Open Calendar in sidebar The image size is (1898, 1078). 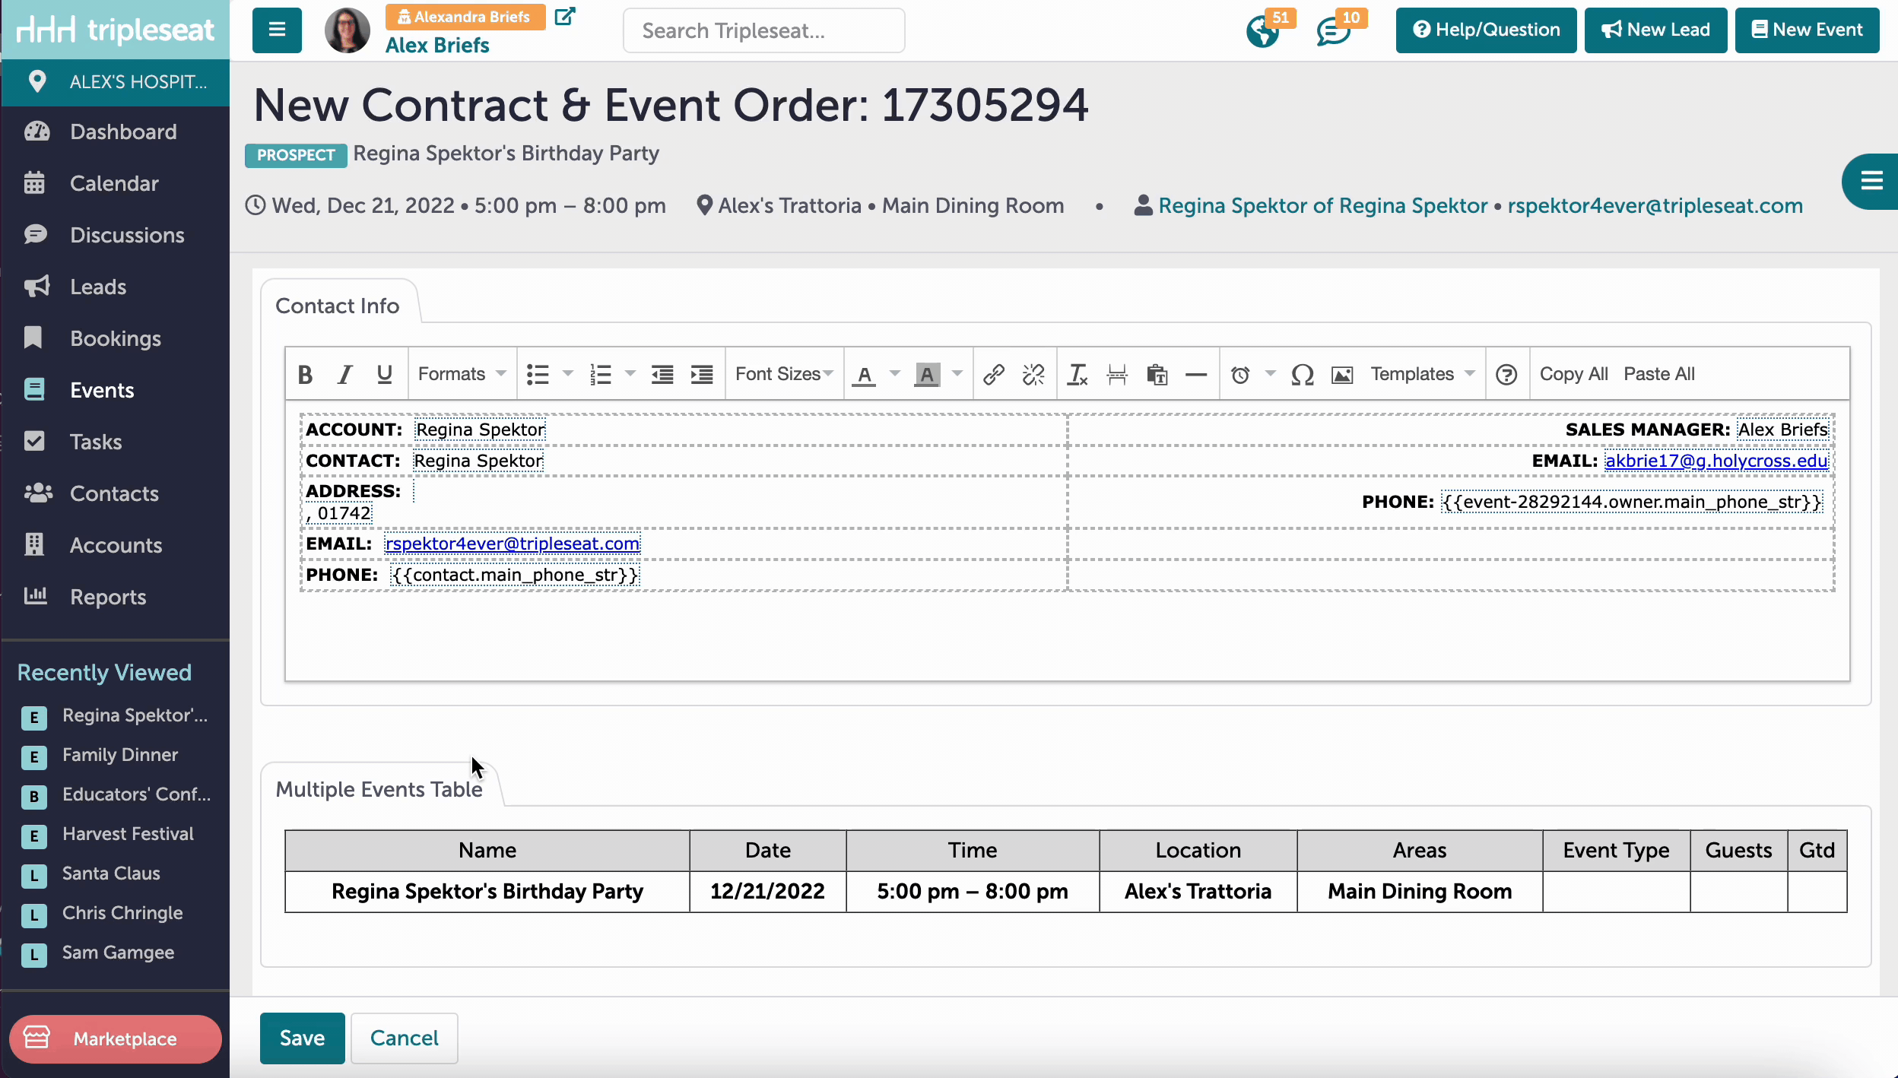click(116, 183)
